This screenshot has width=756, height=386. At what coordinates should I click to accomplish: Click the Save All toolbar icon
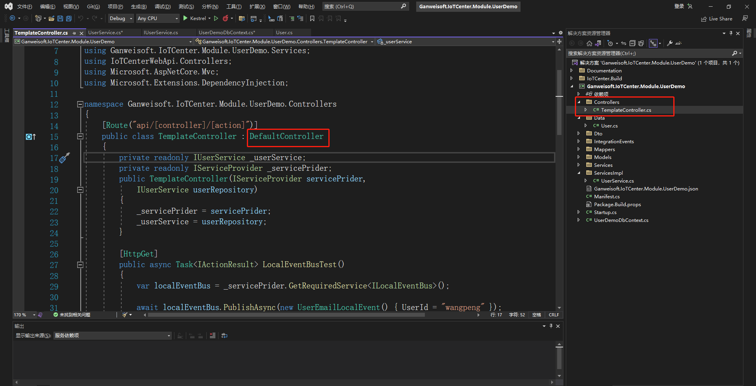pos(69,18)
